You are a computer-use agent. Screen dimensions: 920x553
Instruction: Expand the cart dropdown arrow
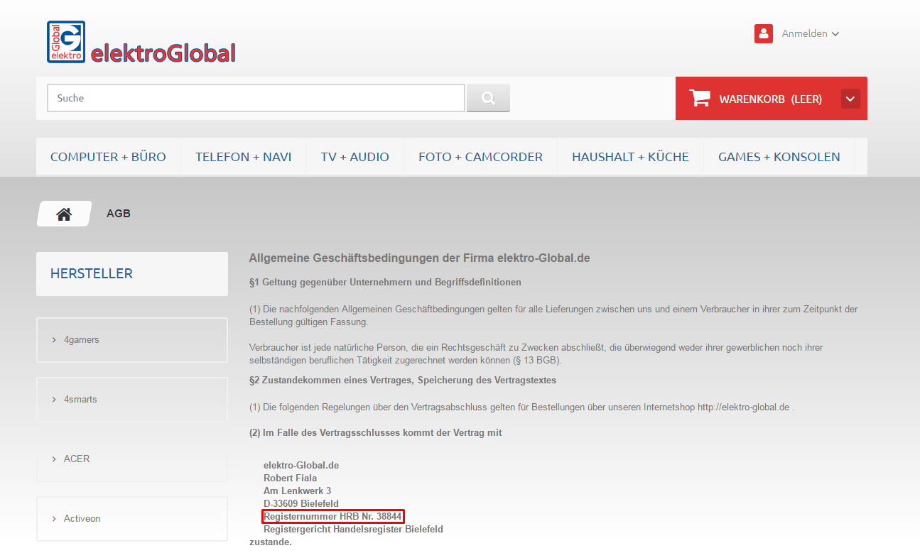tap(850, 99)
